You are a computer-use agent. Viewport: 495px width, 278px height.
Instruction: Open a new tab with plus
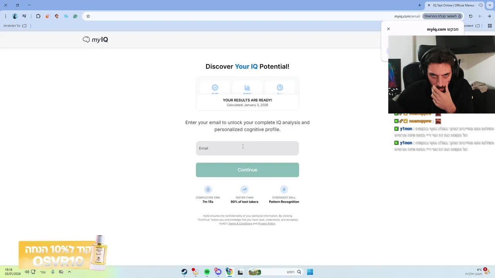(x=420, y=5)
